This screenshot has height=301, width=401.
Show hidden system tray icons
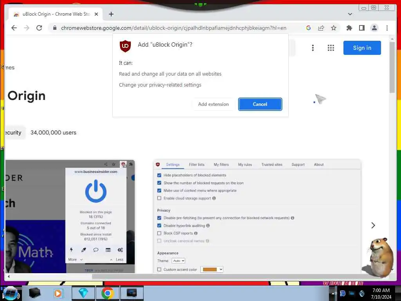pos(333,293)
